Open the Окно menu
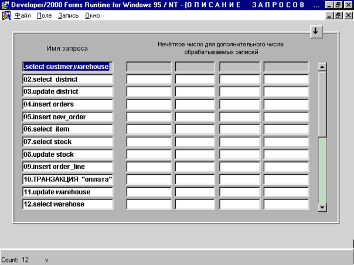Image resolution: width=354 pixels, height=265 pixels. click(93, 16)
